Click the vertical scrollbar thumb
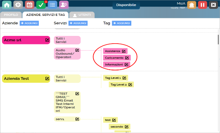The height and width of the screenshot is (133, 220). tap(219, 40)
